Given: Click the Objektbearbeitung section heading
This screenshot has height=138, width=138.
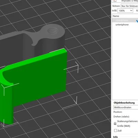Looking at the screenshot, I should (x=124, y=103).
